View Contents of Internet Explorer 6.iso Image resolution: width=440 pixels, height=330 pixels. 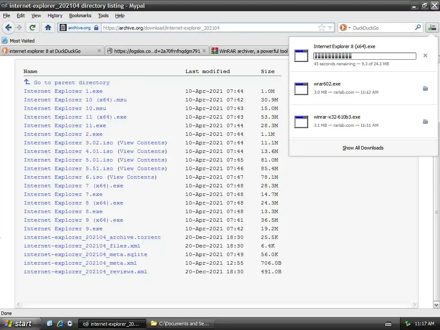click(131, 177)
